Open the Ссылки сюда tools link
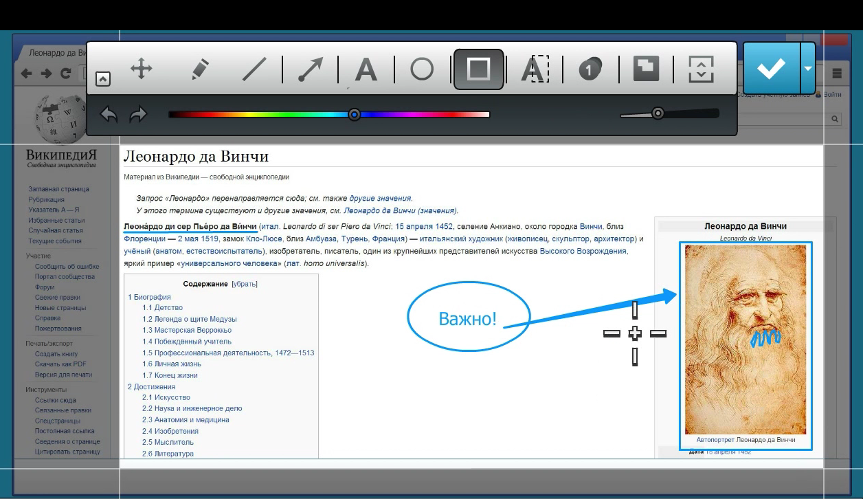This screenshot has width=863, height=499. pos(56,400)
